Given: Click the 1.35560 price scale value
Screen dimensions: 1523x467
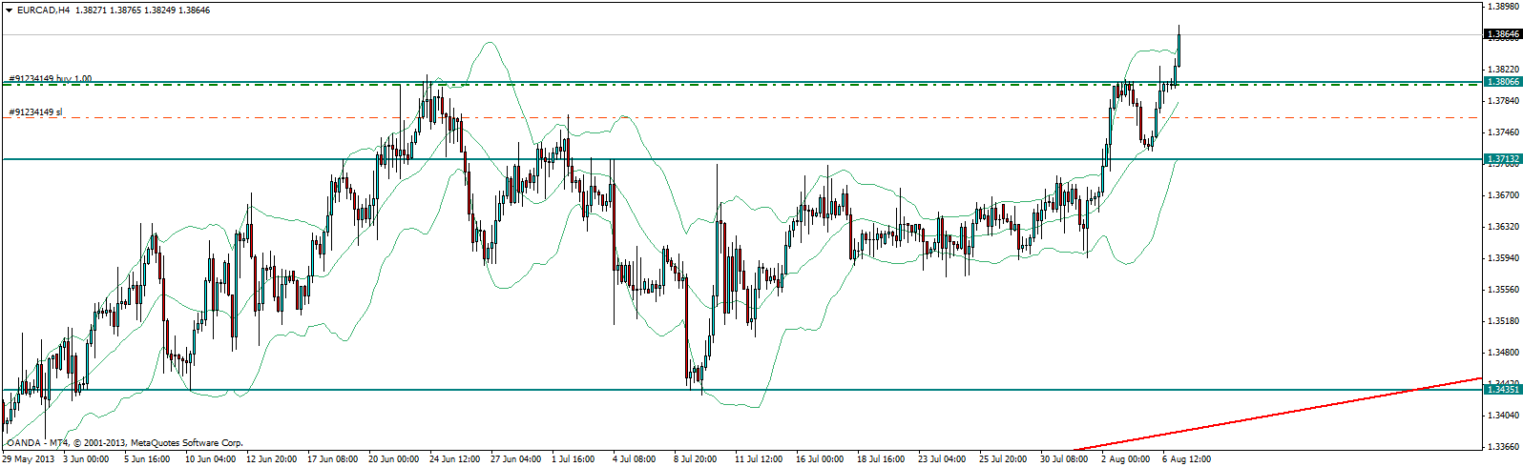Looking at the screenshot, I should coord(1502,289).
